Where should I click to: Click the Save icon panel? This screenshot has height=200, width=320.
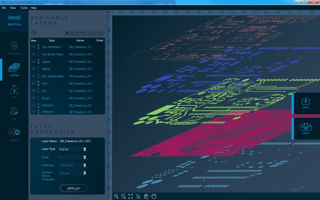coord(306,103)
